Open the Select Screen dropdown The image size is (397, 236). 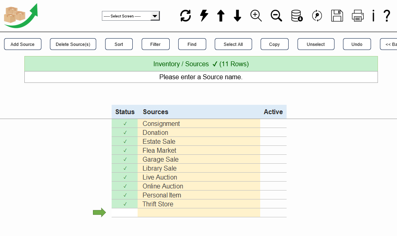[131, 16]
